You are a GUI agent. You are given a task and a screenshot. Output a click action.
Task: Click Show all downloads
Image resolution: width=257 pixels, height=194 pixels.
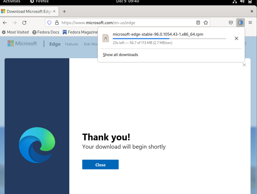pyautogui.click(x=120, y=55)
